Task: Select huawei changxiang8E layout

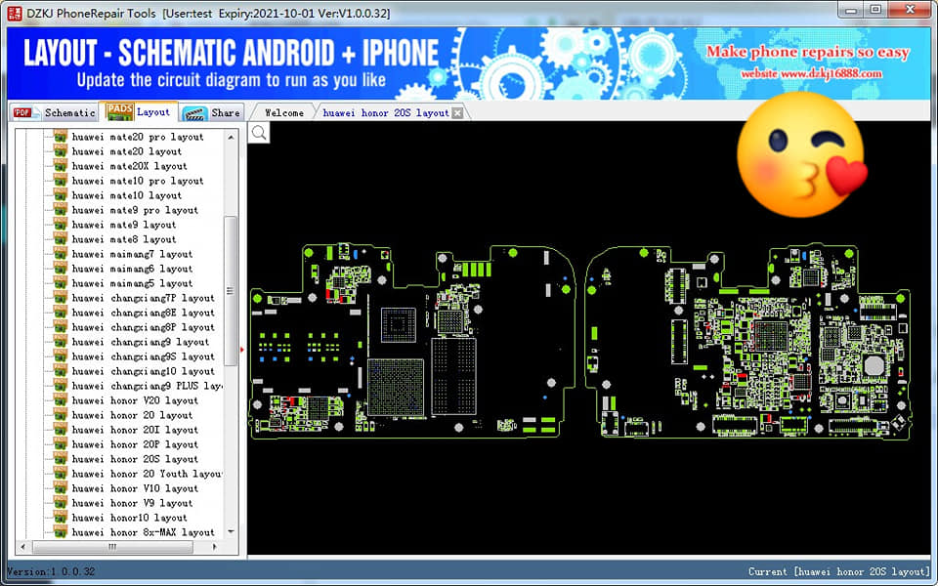Action: (x=143, y=313)
